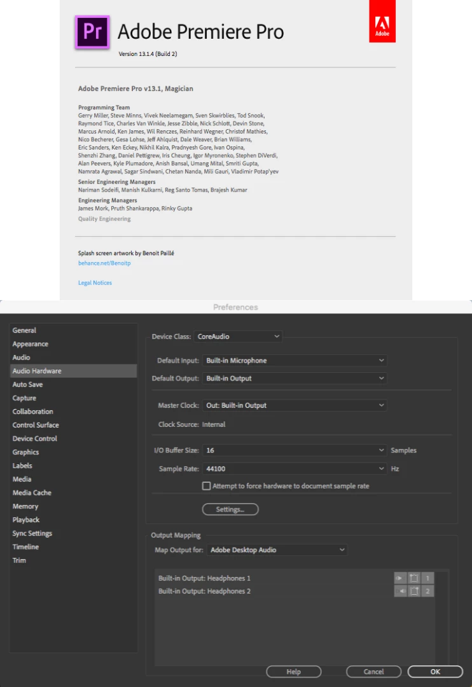Viewport: 472px width, 687px height.
Task: Click the red Adobe logo badge
Action: [x=382, y=21]
